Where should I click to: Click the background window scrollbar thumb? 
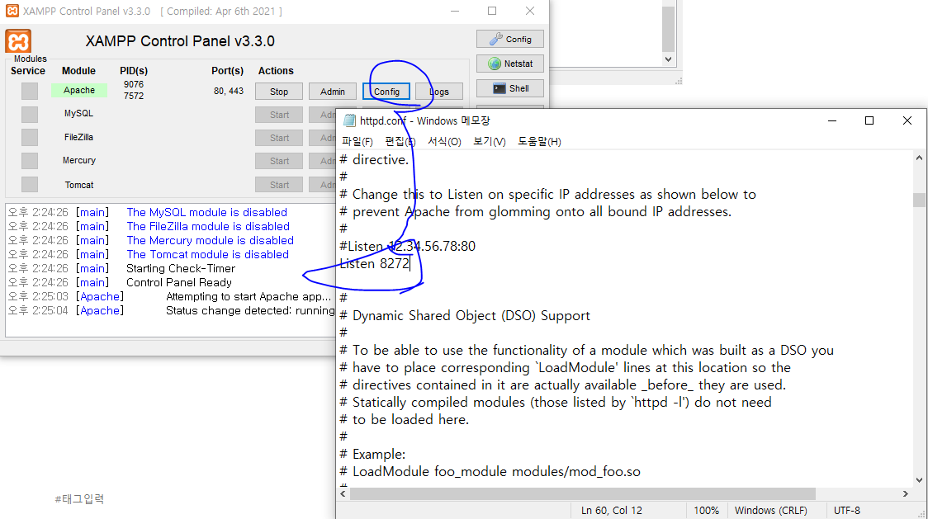[668, 29]
